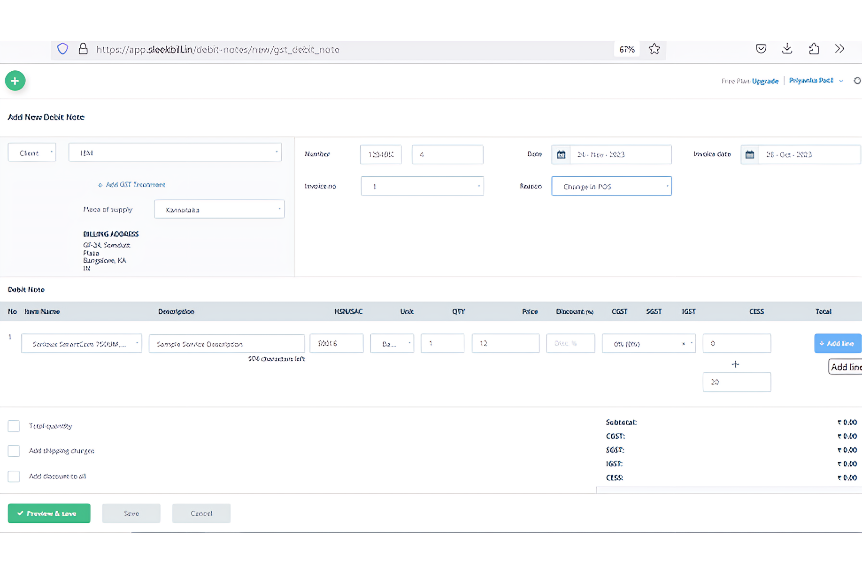Click the Save button
The image size is (862, 574).
point(131,513)
